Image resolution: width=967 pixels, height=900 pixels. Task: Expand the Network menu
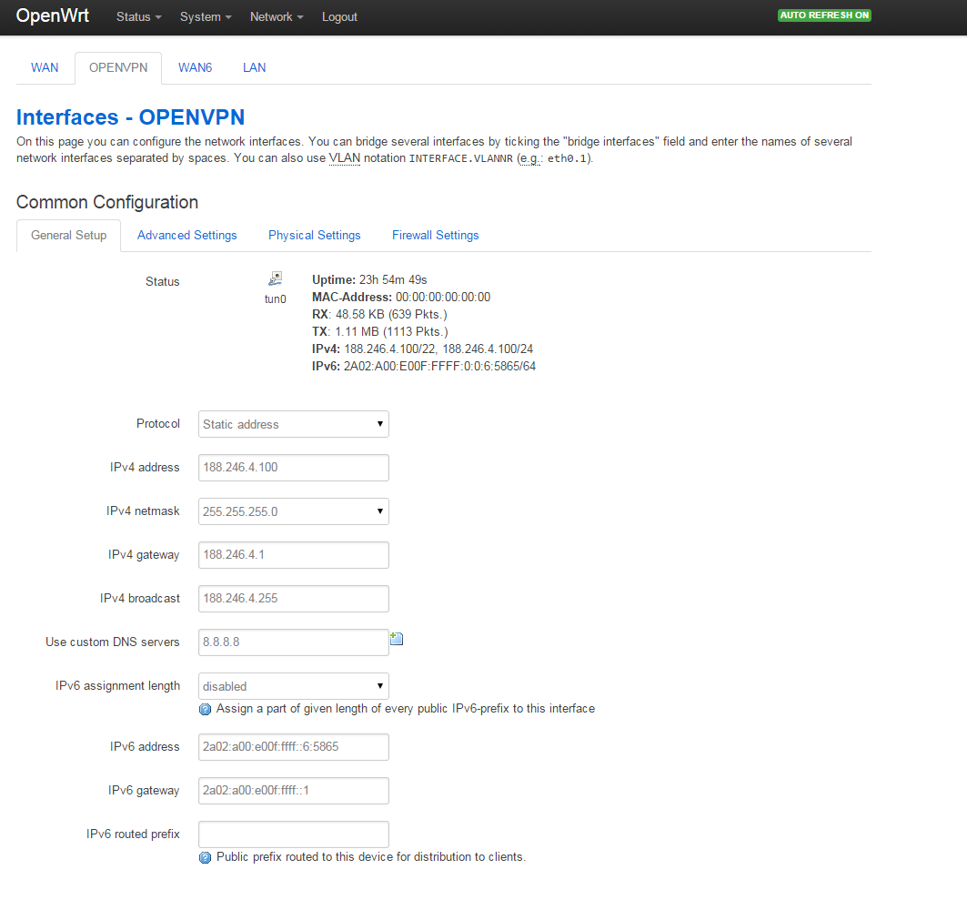[276, 17]
